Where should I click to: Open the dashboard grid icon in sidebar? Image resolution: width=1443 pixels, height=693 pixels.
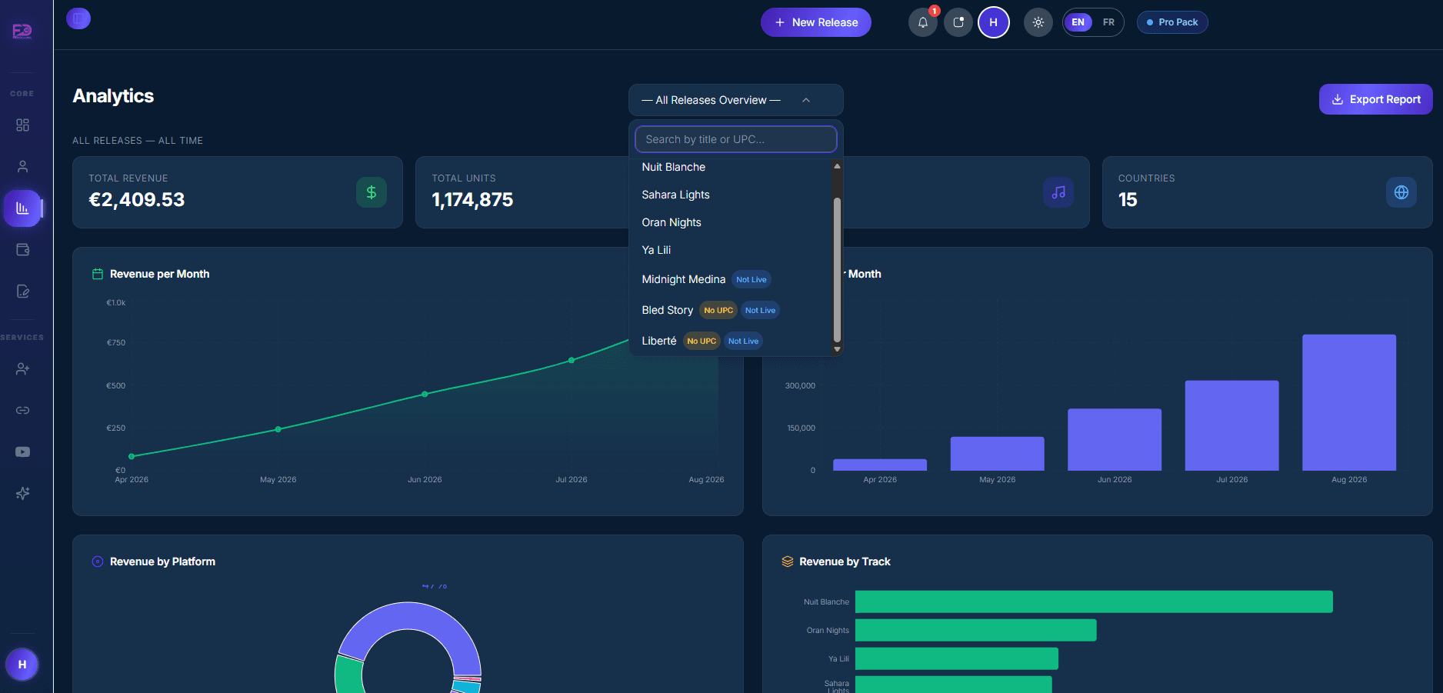[x=22, y=125]
